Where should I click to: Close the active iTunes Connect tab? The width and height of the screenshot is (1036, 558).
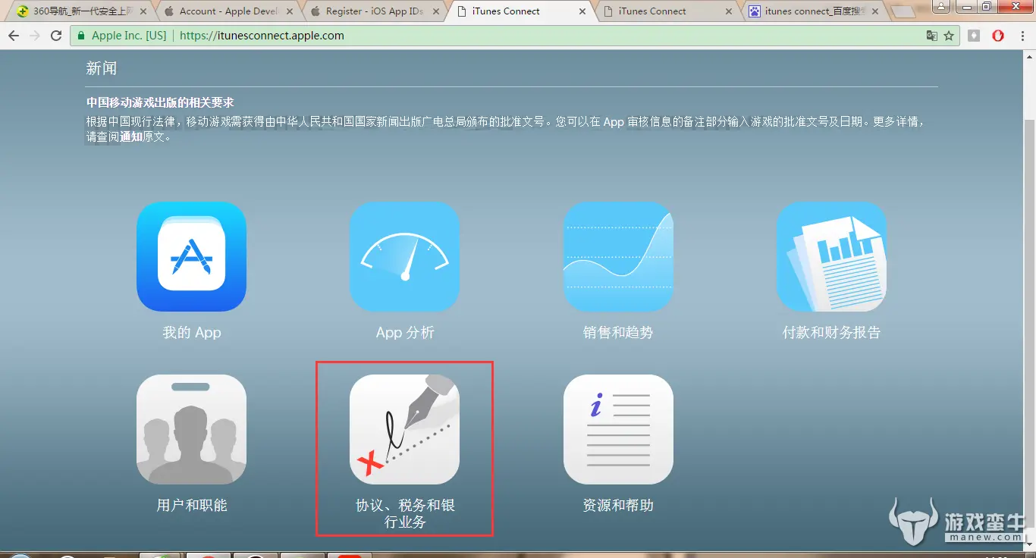pos(582,11)
